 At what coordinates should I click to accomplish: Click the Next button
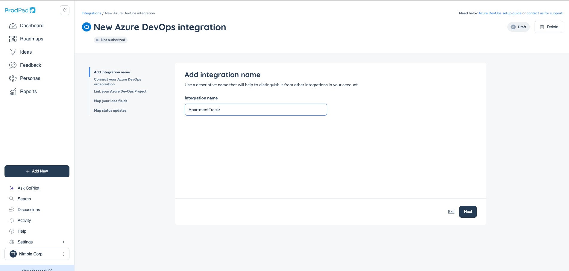(468, 212)
